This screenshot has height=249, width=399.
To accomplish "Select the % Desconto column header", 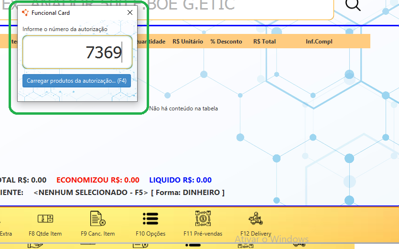I will pos(226,42).
